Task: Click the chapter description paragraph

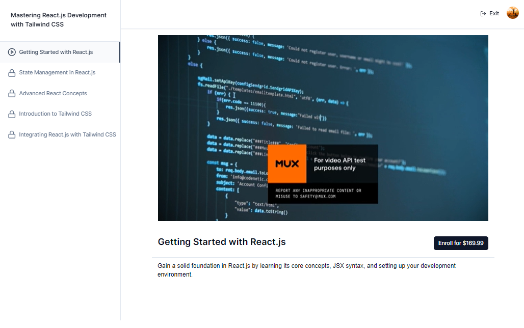Action: pyautogui.click(x=306, y=270)
